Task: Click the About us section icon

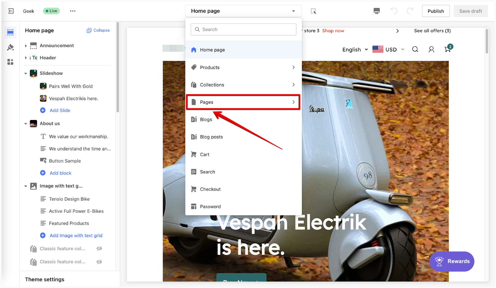Action: click(33, 123)
